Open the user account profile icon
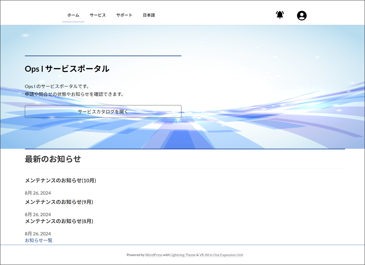 (x=302, y=16)
